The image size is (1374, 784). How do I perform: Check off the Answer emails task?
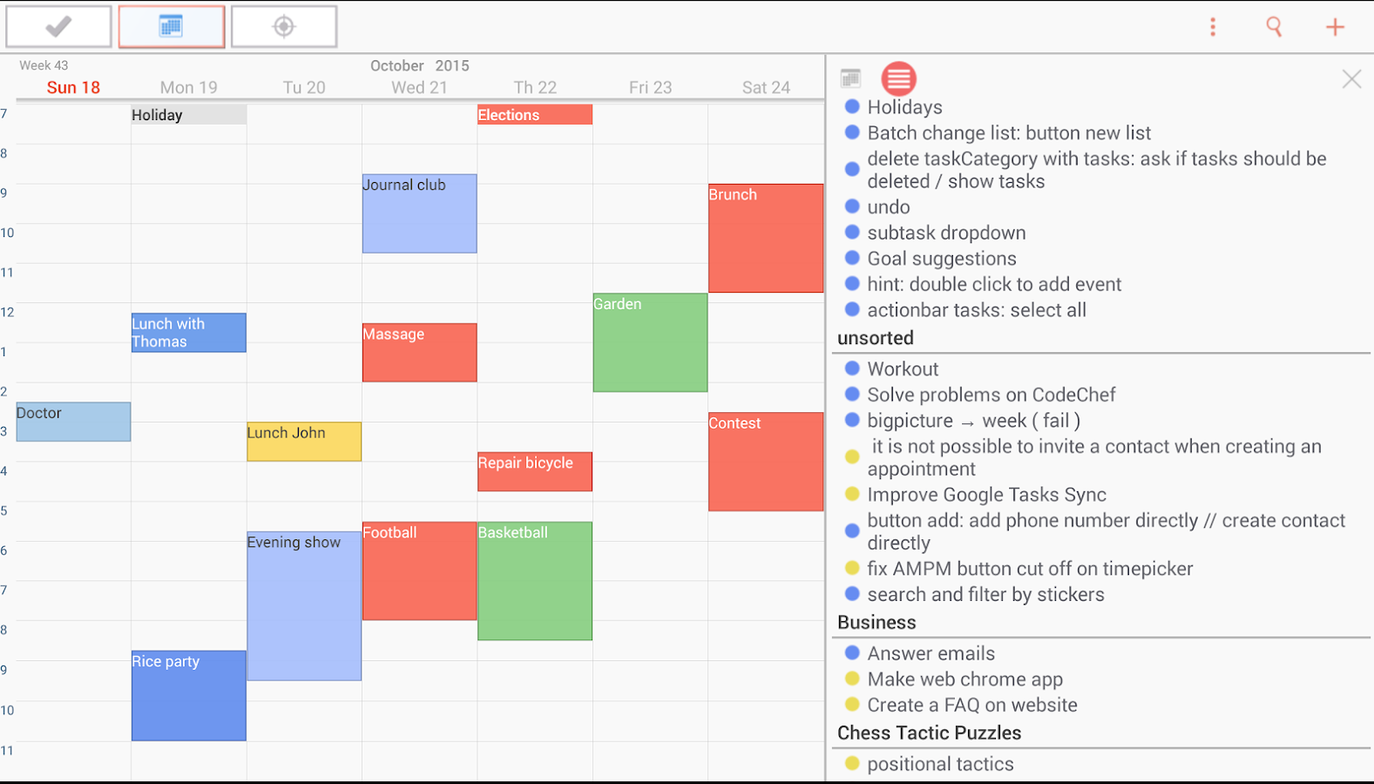(x=852, y=652)
